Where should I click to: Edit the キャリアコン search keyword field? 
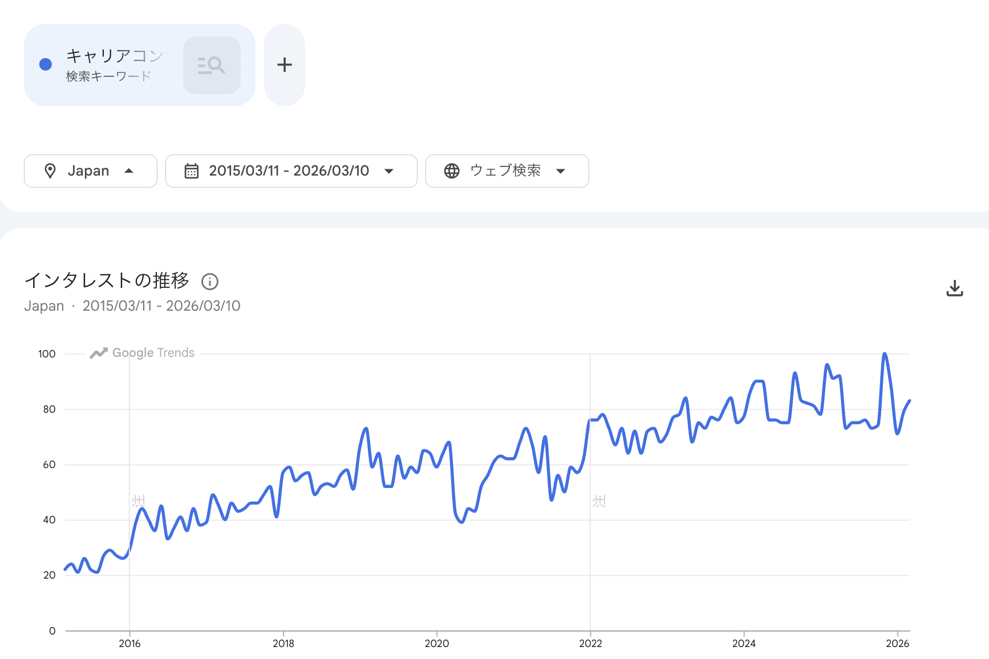click(x=114, y=56)
